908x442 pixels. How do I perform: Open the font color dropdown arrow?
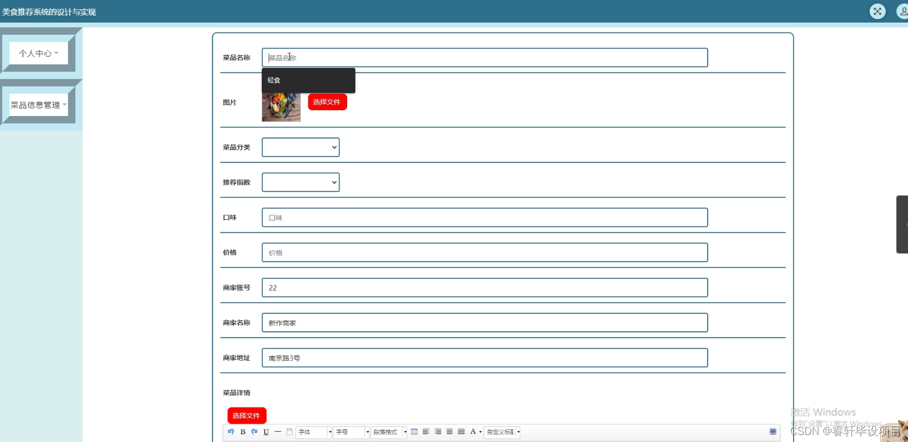point(481,432)
